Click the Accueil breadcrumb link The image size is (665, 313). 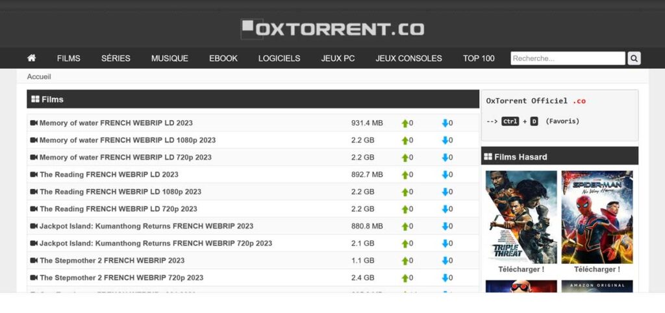(x=39, y=77)
